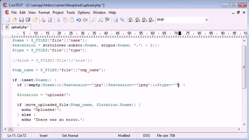249x140 pixels.
Task: Undo the last edit
Action: [79, 20]
